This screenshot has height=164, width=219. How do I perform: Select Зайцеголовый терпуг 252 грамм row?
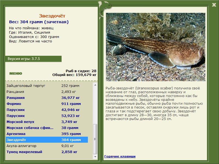click(47, 86)
